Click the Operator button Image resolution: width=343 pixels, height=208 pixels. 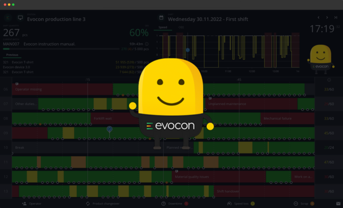(x=32, y=204)
